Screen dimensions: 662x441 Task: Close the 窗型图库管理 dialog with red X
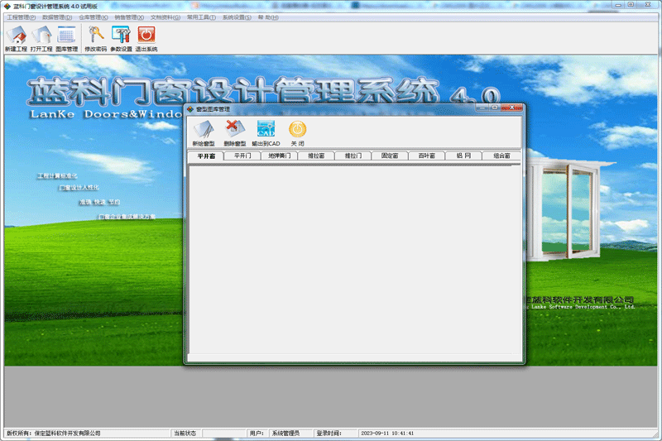click(x=511, y=108)
